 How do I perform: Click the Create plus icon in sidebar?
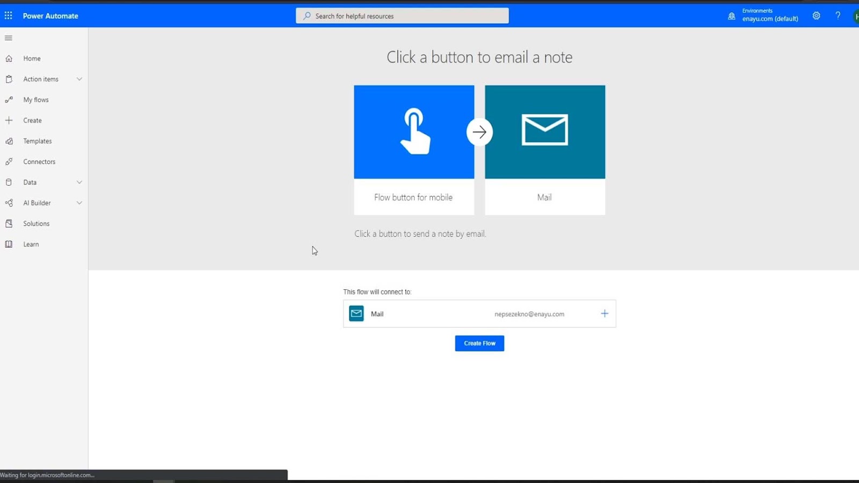[9, 120]
